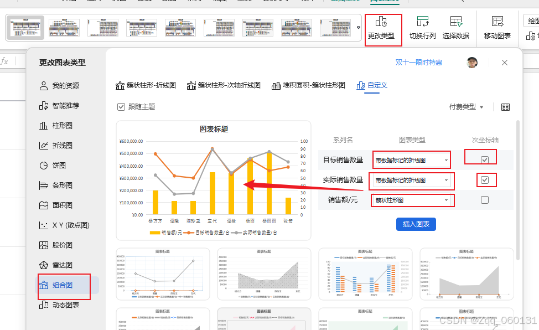Toggle secondary axis for 目标销售数量
The height and width of the screenshot is (330, 539).
point(485,159)
